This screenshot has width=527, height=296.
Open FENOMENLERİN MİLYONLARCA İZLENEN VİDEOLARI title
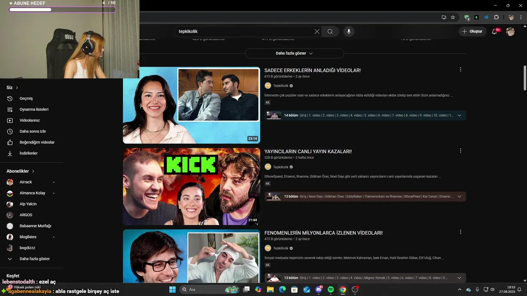[x=324, y=233]
